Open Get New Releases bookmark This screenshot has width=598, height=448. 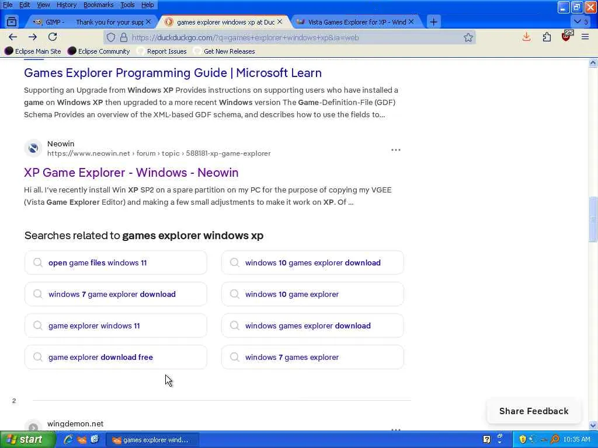224,51
